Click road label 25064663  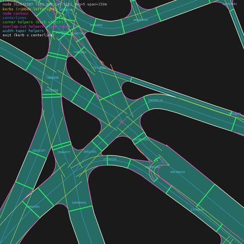tap(96, 25)
